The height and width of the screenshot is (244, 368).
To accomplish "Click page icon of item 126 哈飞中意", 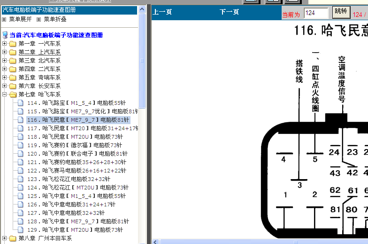I will [21, 204].
